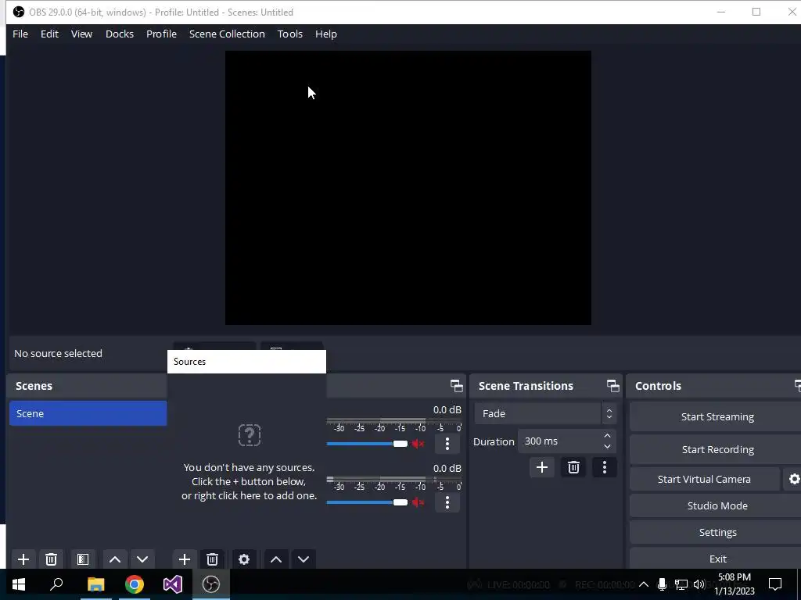Open notification center icon
This screenshot has height=600, width=801.
point(775,584)
